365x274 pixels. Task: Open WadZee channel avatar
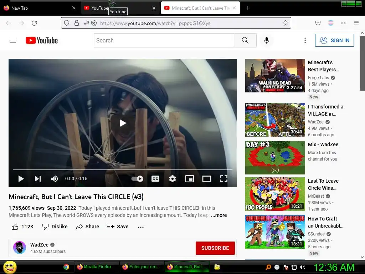point(20,248)
